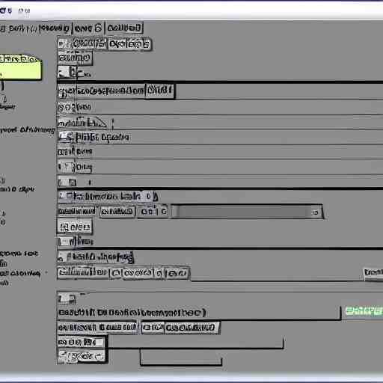Select the yellow-green highlighted sidebar item
The image size is (383, 383).
coord(20,67)
